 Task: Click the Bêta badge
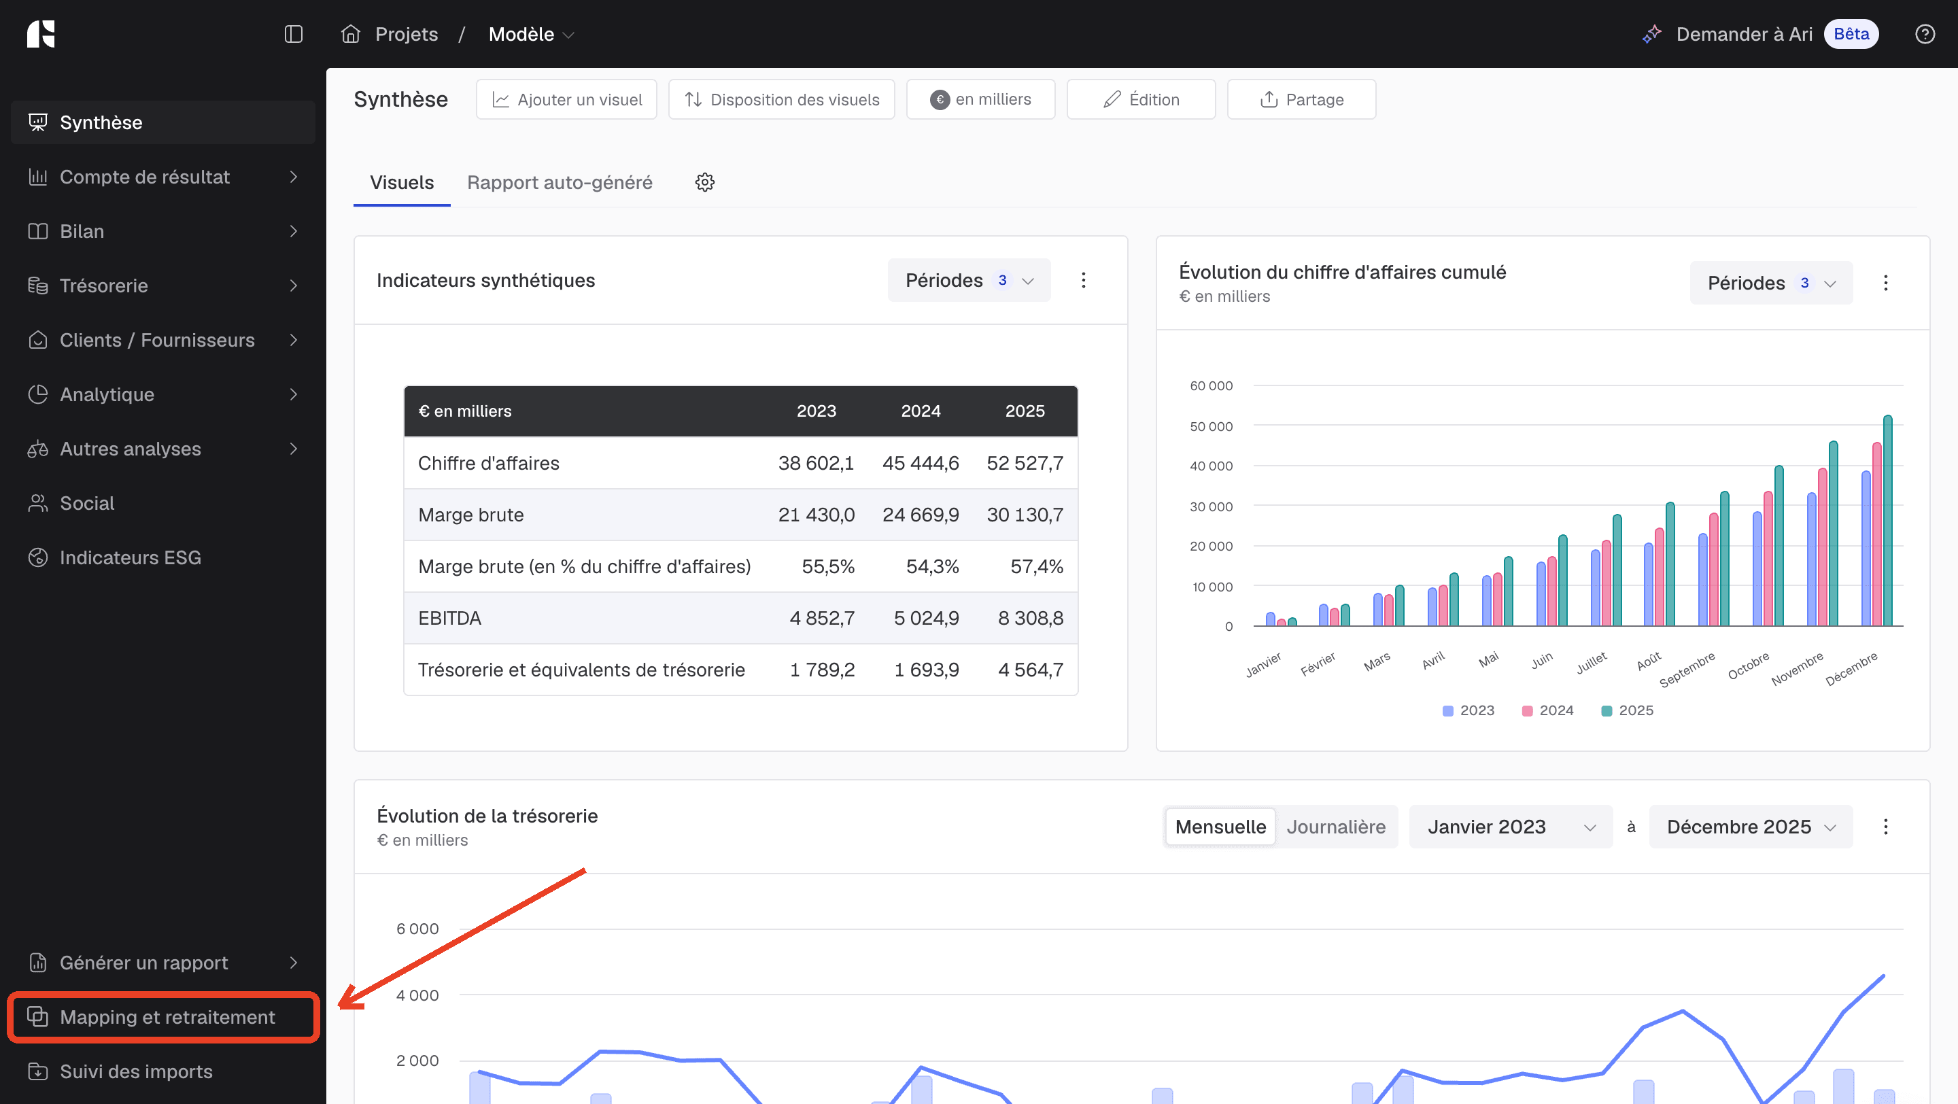1851,34
